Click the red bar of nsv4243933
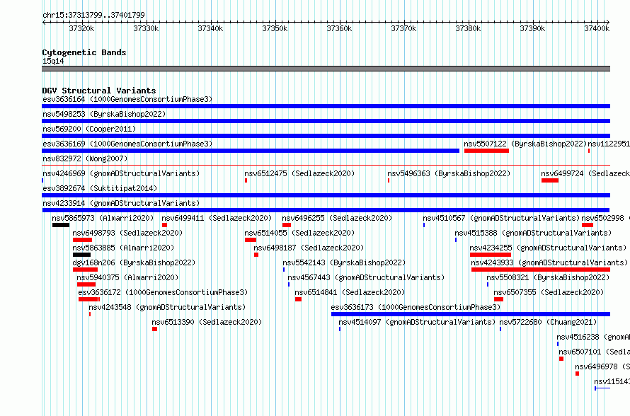This screenshot has height=416, width=630. pyautogui.click(x=541, y=270)
